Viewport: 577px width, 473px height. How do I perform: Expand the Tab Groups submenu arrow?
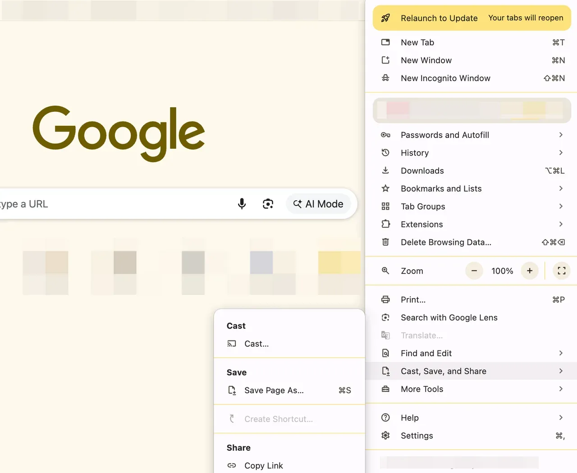pyautogui.click(x=561, y=207)
